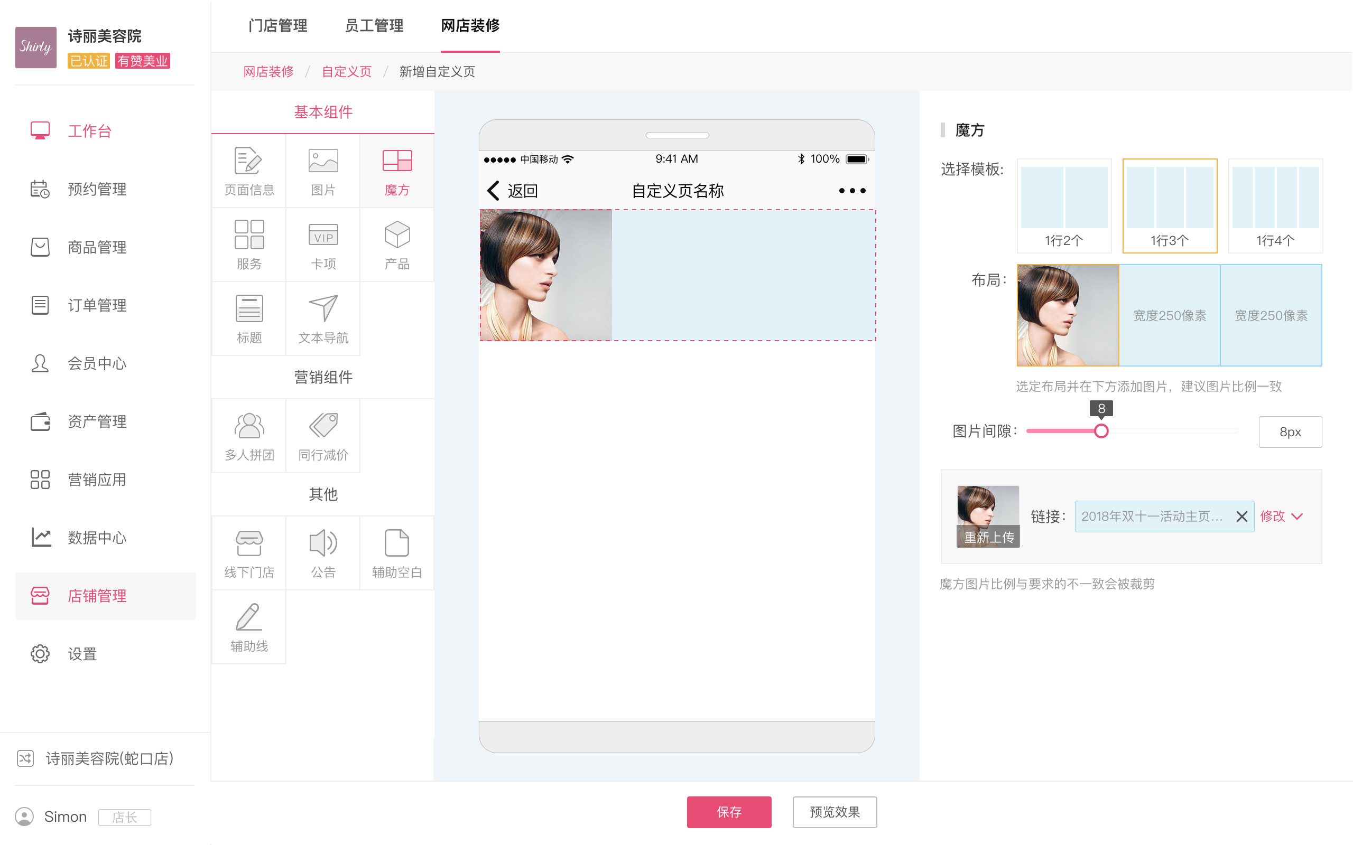Open 资产管理 in the sidebar
Viewport: 1353px width, 845px height.
[105, 421]
